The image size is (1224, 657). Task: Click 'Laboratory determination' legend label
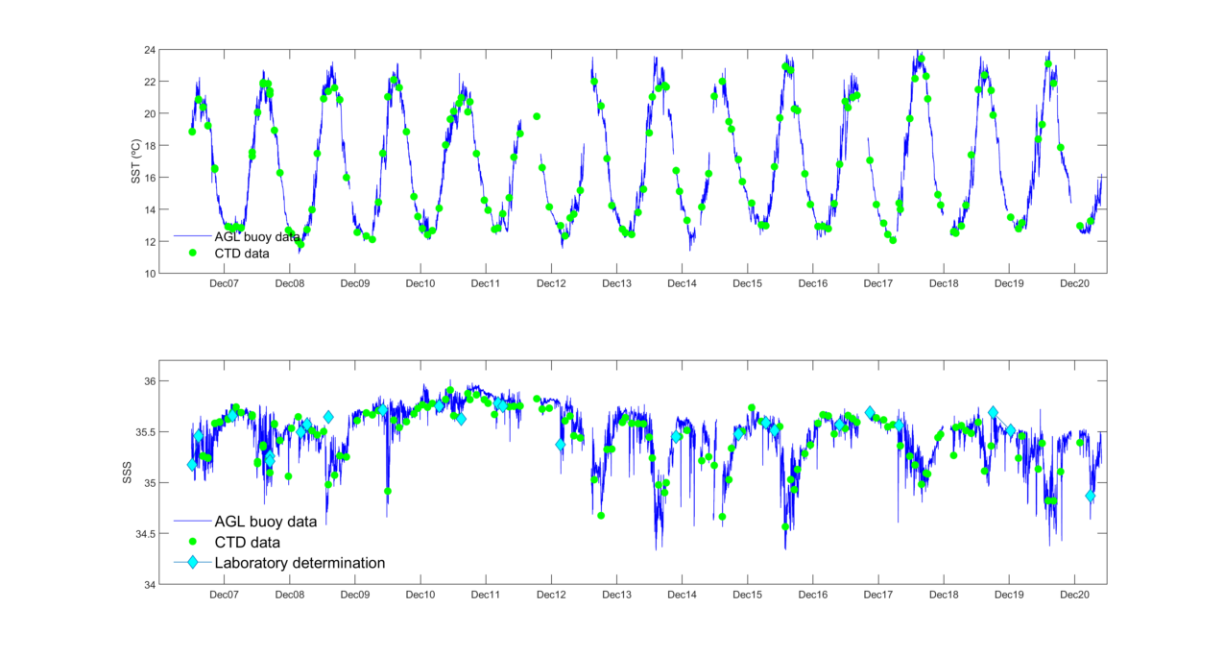coord(300,563)
